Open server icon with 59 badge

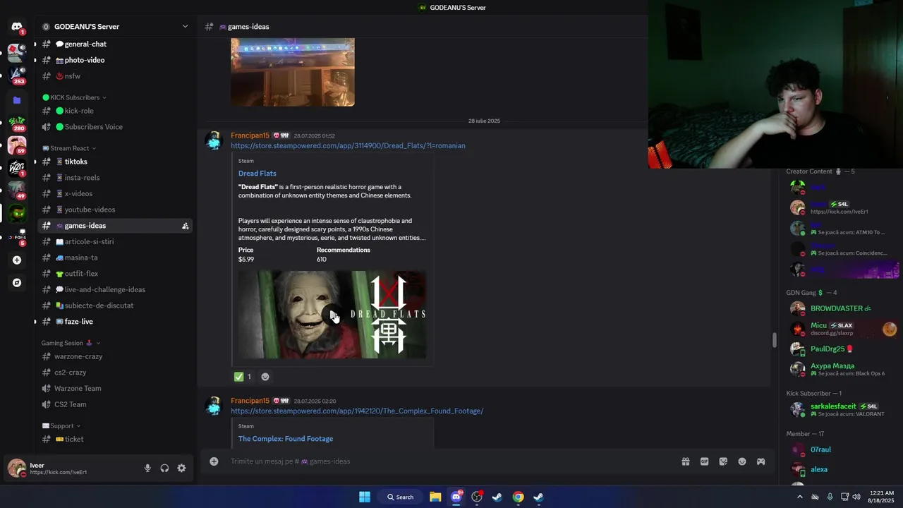point(17,145)
